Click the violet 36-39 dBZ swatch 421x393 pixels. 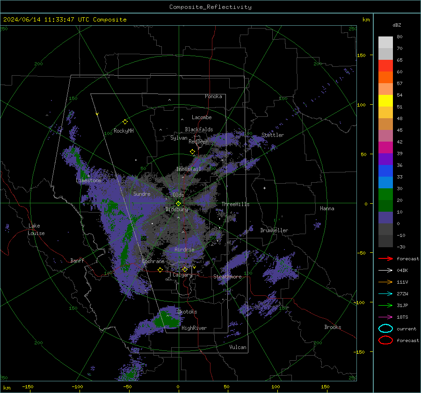[x=385, y=159]
